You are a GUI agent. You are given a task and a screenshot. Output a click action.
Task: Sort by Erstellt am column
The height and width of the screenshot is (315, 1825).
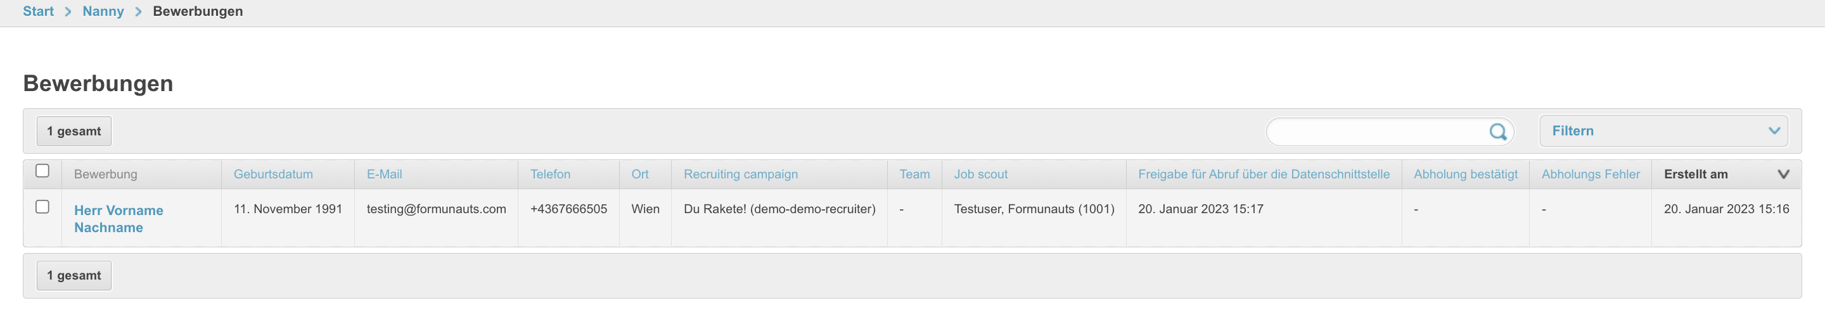(1695, 174)
